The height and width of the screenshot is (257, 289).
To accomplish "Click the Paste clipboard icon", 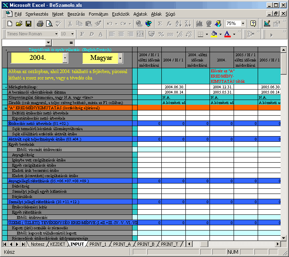I will click(x=89, y=24).
